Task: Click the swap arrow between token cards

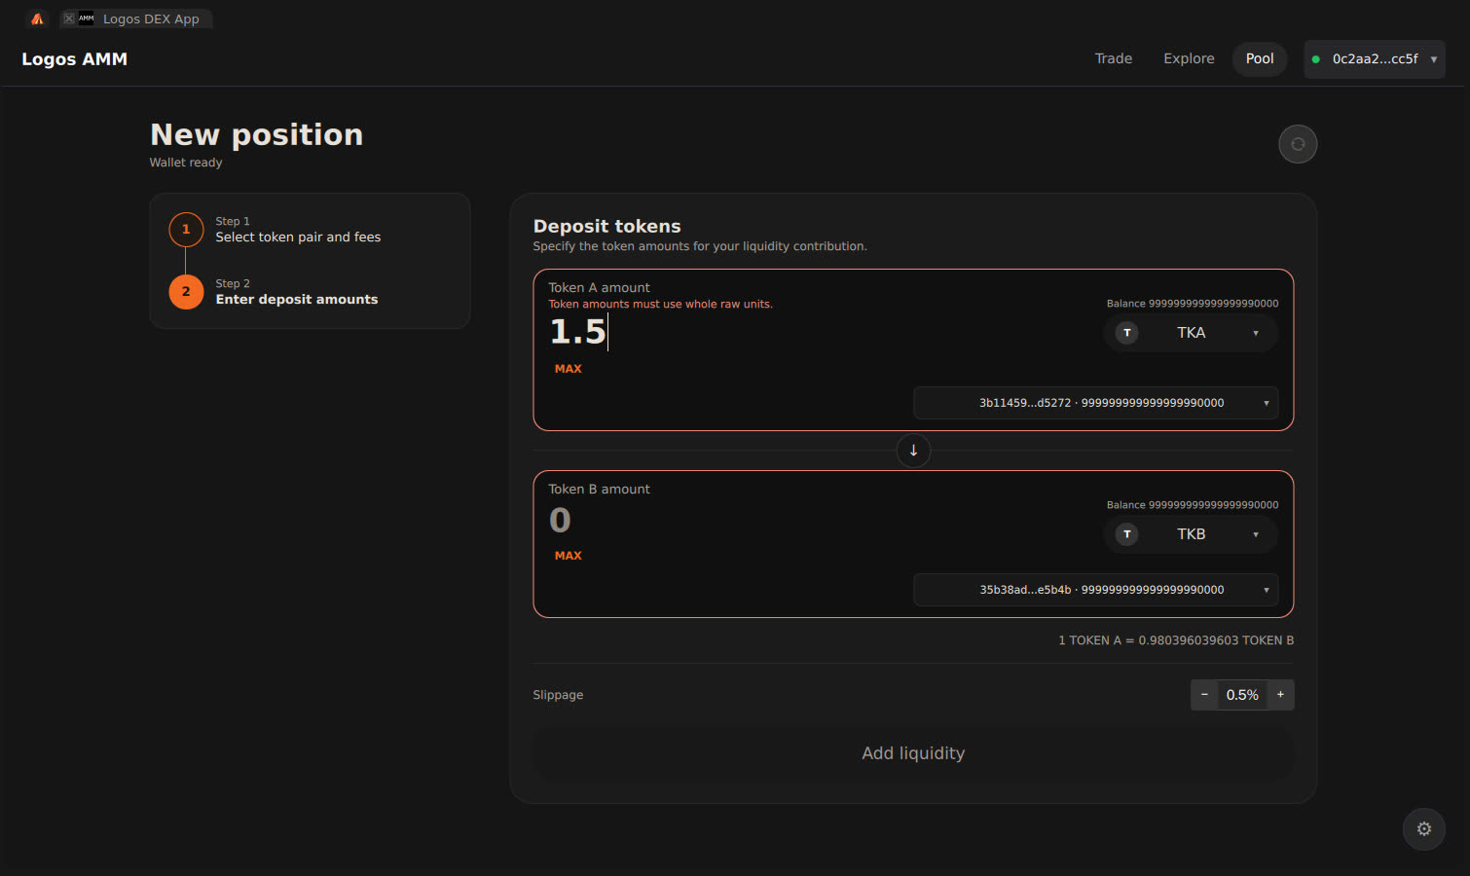Action: coord(913,451)
